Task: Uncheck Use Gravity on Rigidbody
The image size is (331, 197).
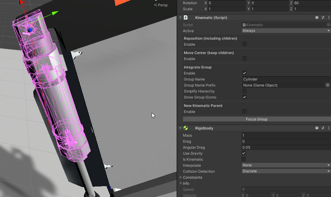Action: point(244,153)
